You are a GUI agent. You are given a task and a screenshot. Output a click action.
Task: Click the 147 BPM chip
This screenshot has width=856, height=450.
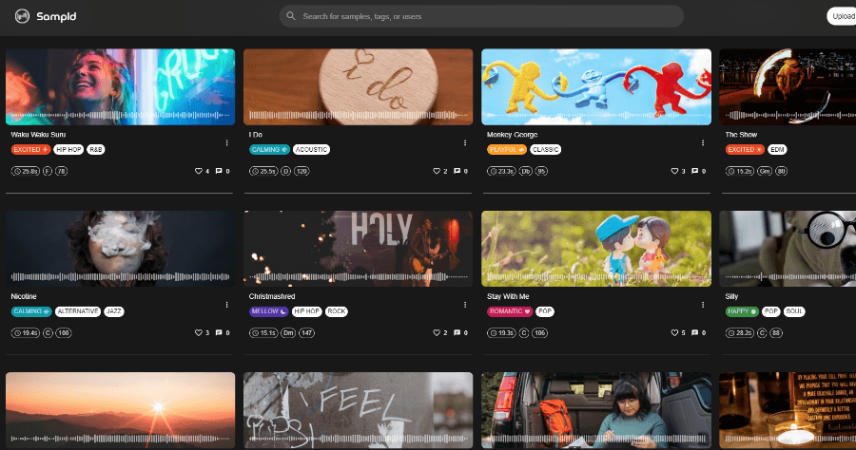(x=306, y=333)
